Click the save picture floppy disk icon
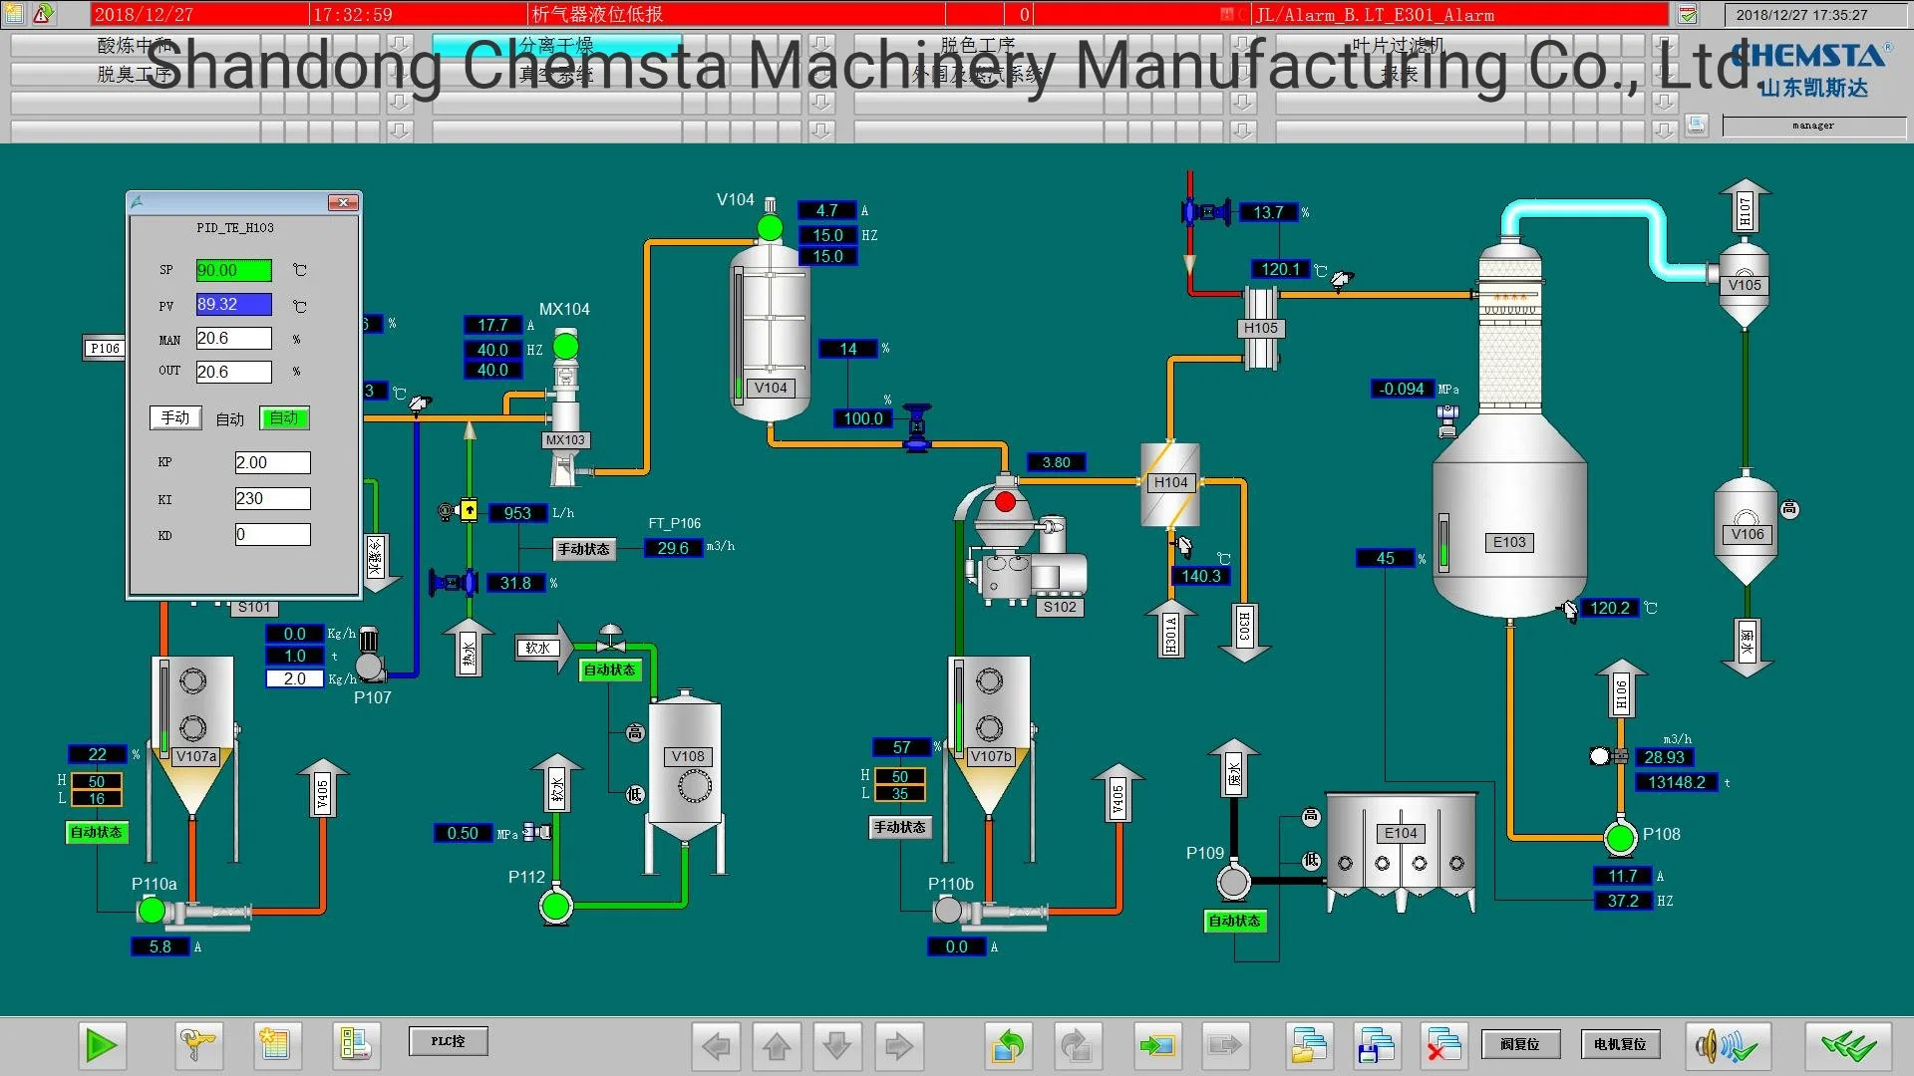 [1377, 1046]
